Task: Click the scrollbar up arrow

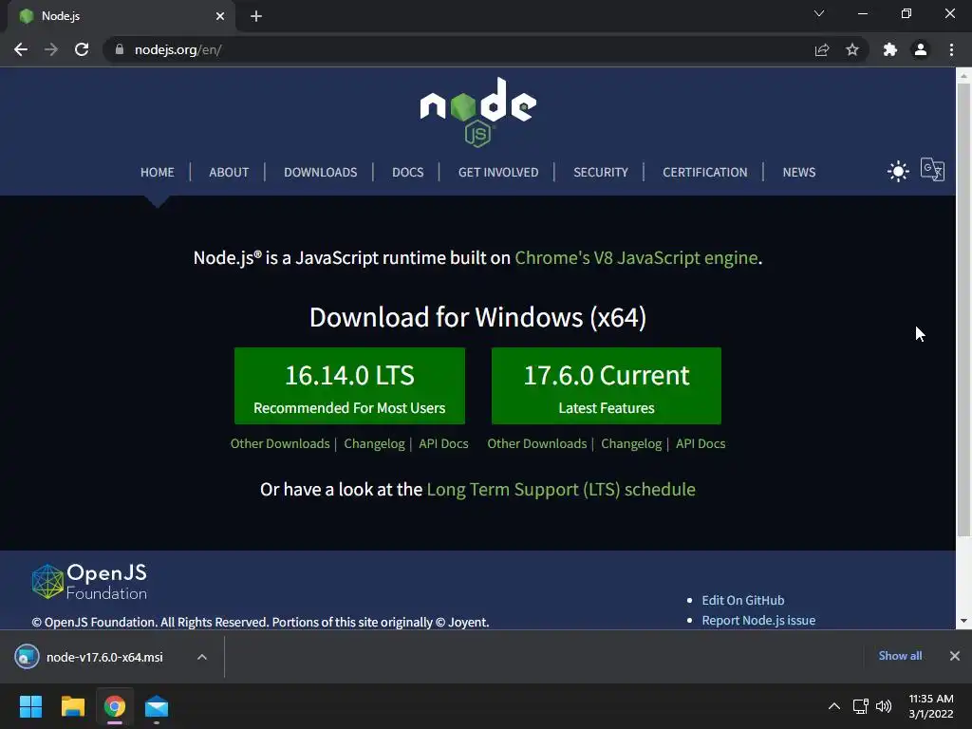Action: coord(963,76)
